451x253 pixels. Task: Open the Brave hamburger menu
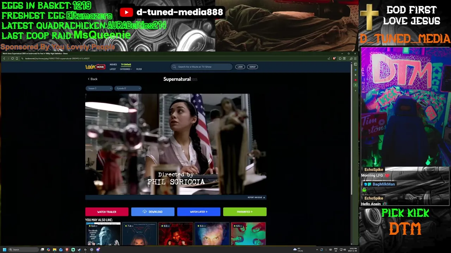355,58
